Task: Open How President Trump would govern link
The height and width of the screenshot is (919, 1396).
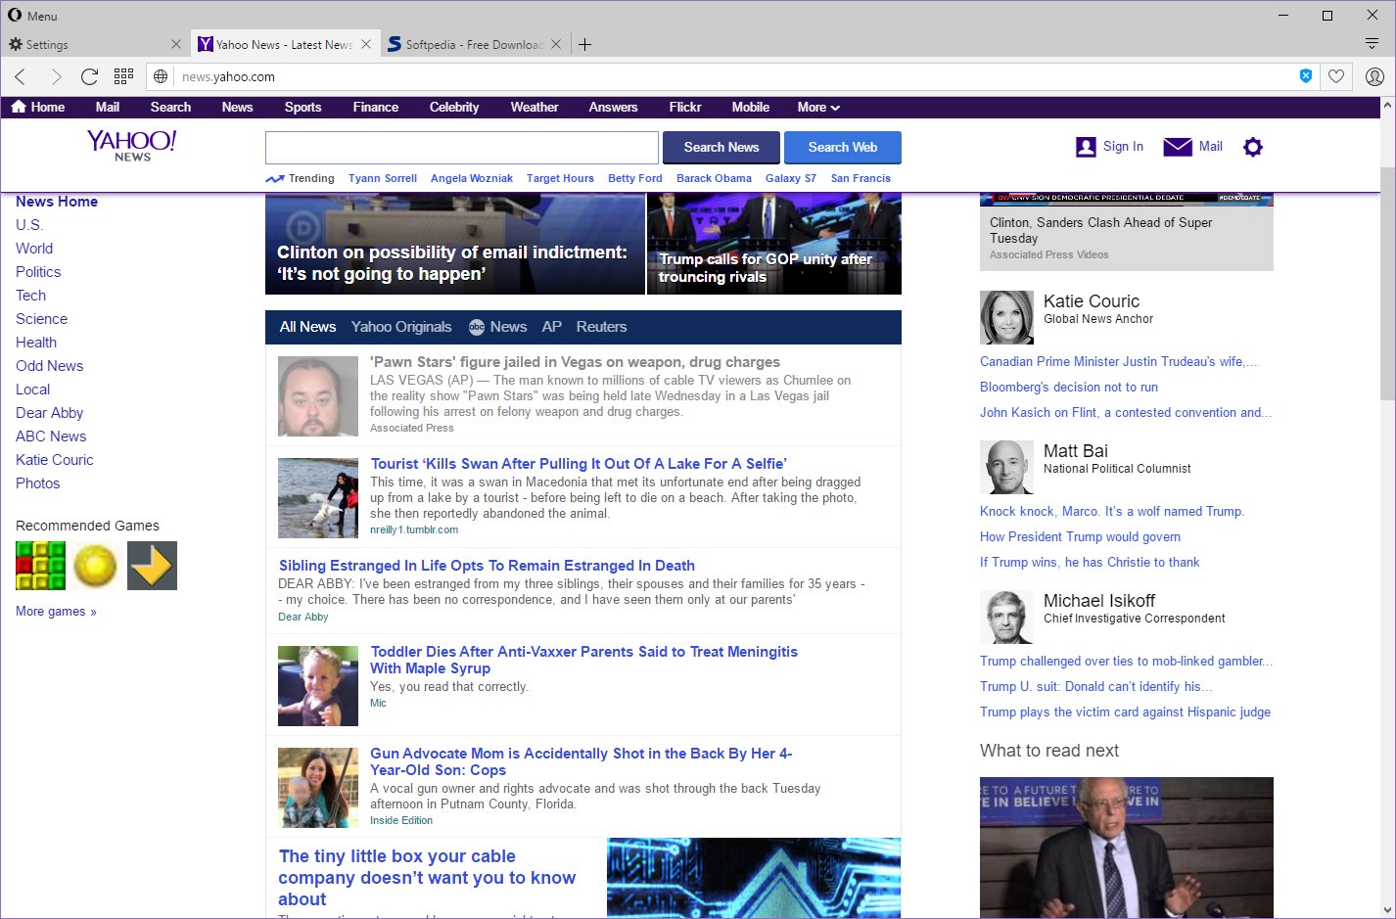Action: [x=1080, y=537]
